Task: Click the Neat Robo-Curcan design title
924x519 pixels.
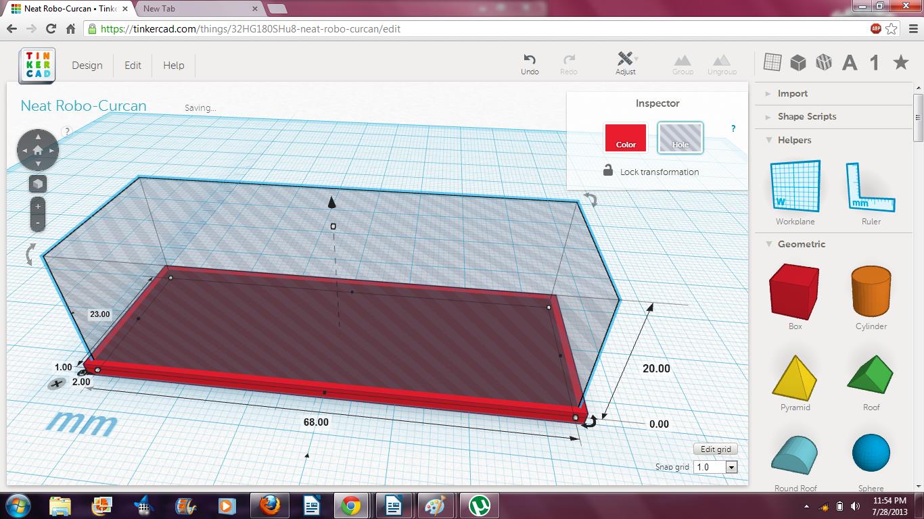Action: coord(83,106)
